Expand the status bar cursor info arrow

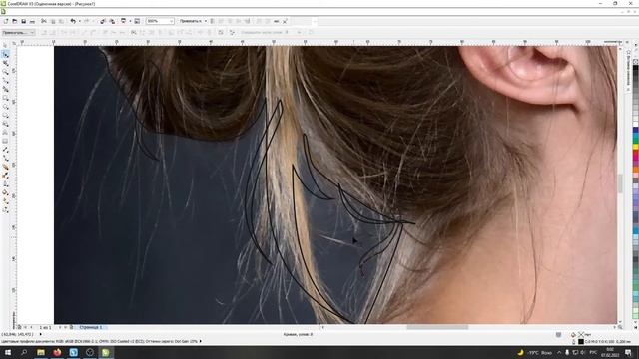coord(40,335)
